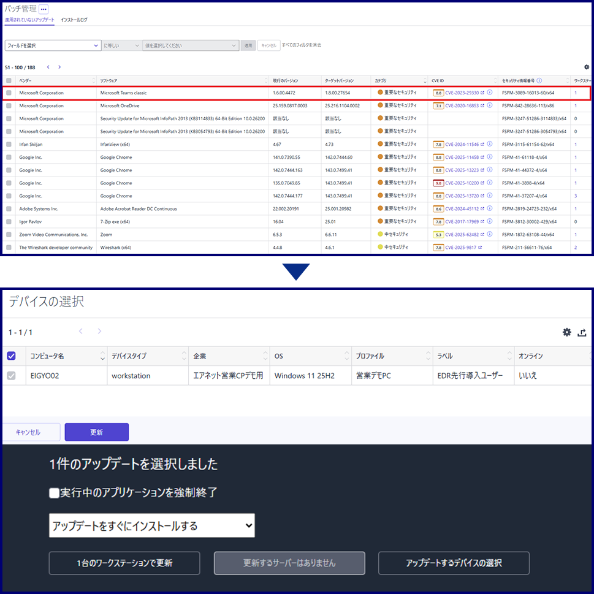Image resolution: width=594 pixels, height=594 pixels.
Task: Uncheck select-all checkbox in device table header
Action: [11, 356]
